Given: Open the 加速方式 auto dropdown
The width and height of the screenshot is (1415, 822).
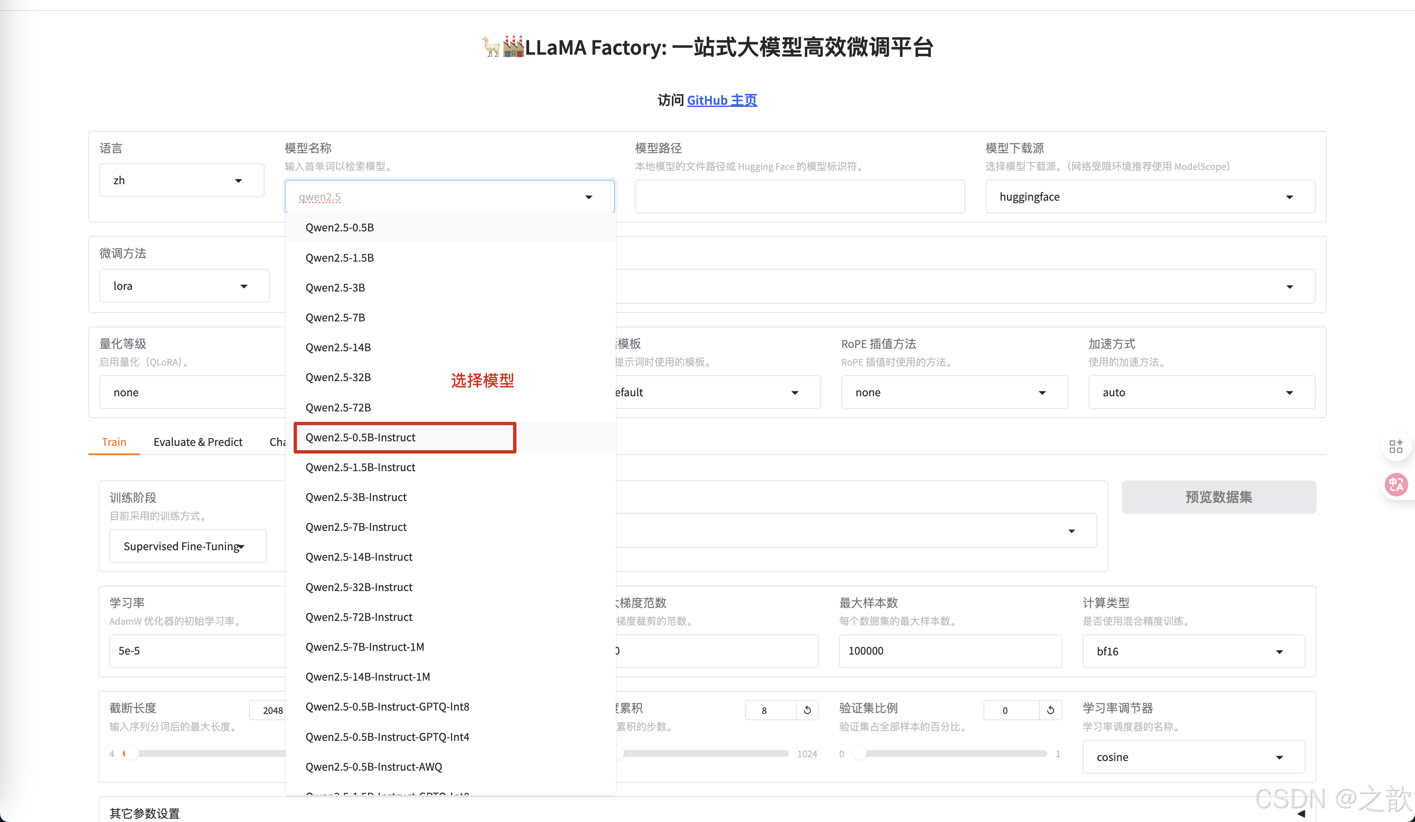Looking at the screenshot, I should (1202, 392).
